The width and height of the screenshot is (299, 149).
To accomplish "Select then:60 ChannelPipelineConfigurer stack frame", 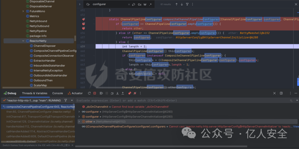I will click(38, 112).
